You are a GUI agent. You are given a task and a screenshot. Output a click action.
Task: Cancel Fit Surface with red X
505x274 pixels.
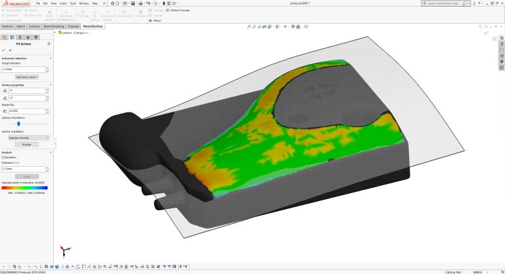[x=10, y=50]
